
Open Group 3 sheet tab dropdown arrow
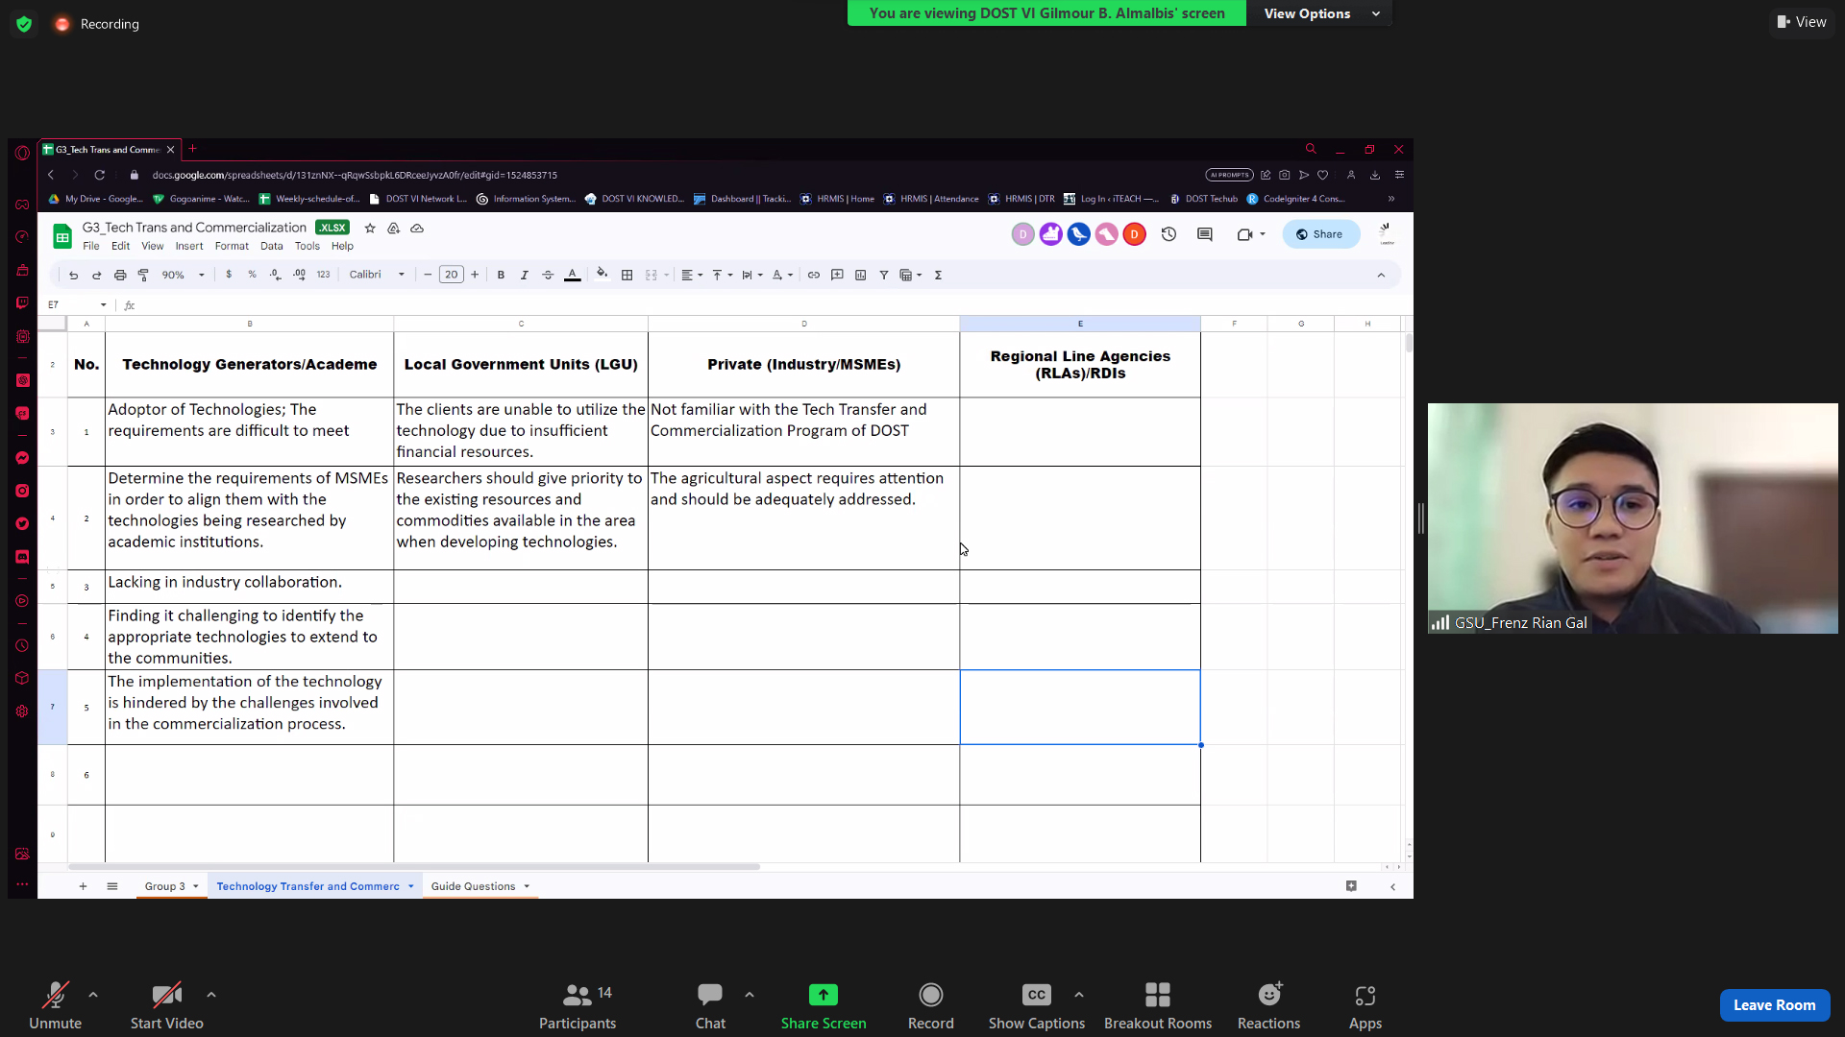point(196,886)
